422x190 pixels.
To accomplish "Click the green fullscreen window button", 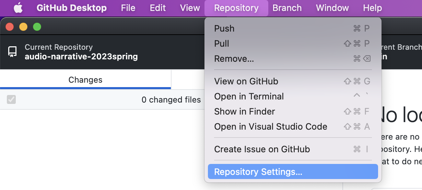I will [x=37, y=27].
